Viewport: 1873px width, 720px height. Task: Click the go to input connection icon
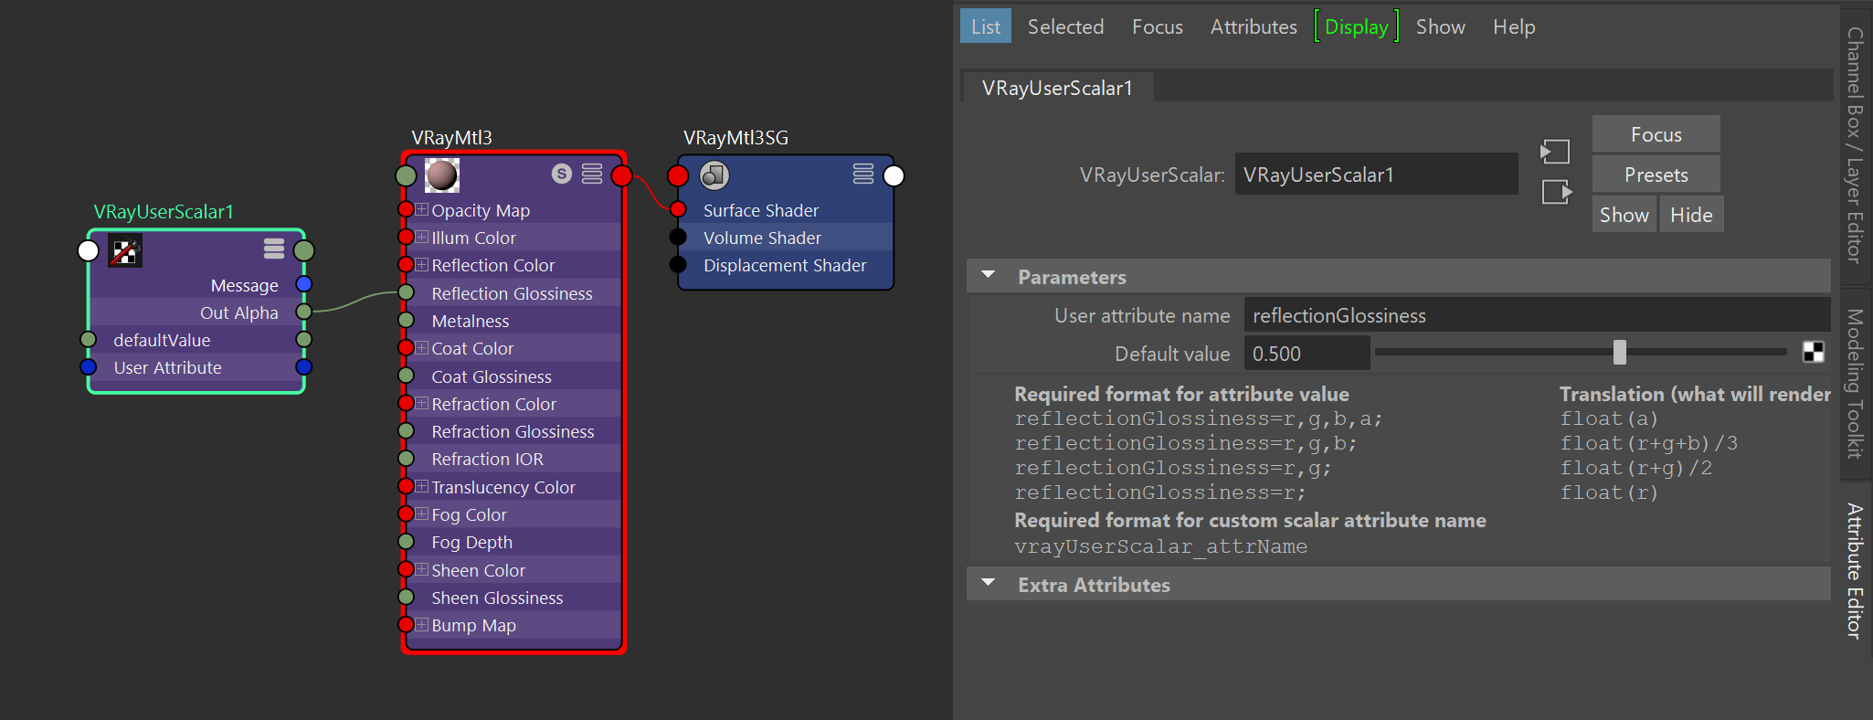pos(1555,151)
